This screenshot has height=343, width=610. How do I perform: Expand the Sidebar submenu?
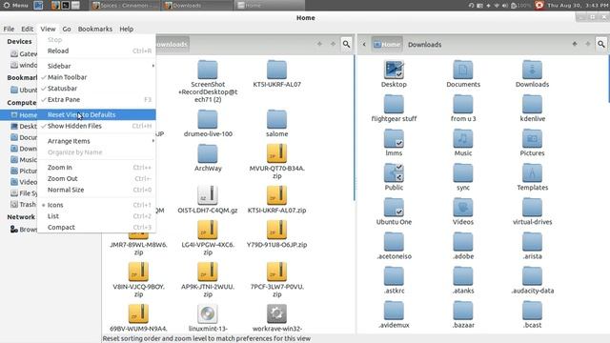[96, 66]
